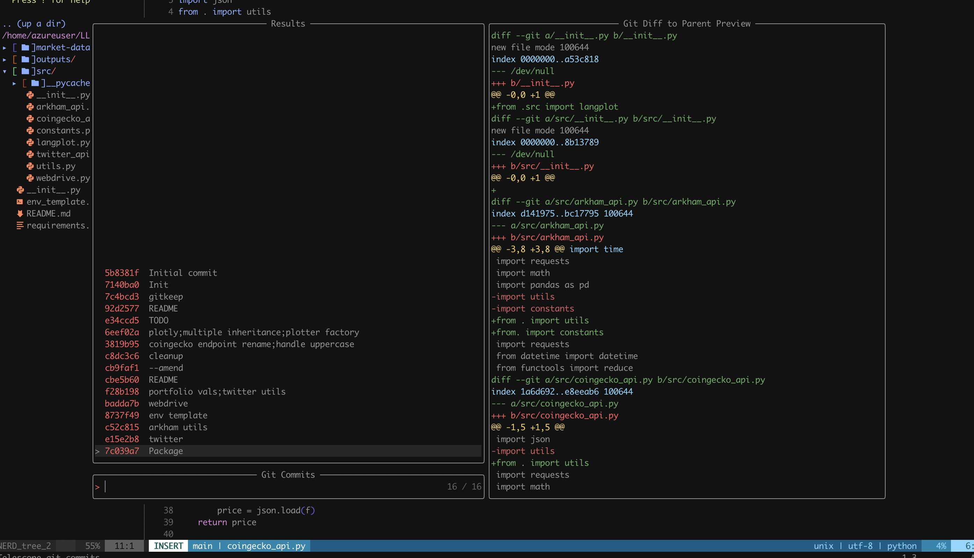Expand the __pycache__ folder arrow
Image resolution: width=974 pixels, height=558 pixels.
[14, 83]
